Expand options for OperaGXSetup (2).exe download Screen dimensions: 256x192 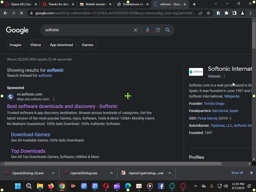click(x=53, y=173)
